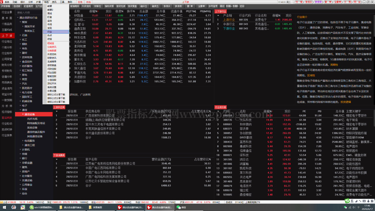Click the 多号登录 toolbar button
Viewport: 375px width, 211px height.
[213, 6]
